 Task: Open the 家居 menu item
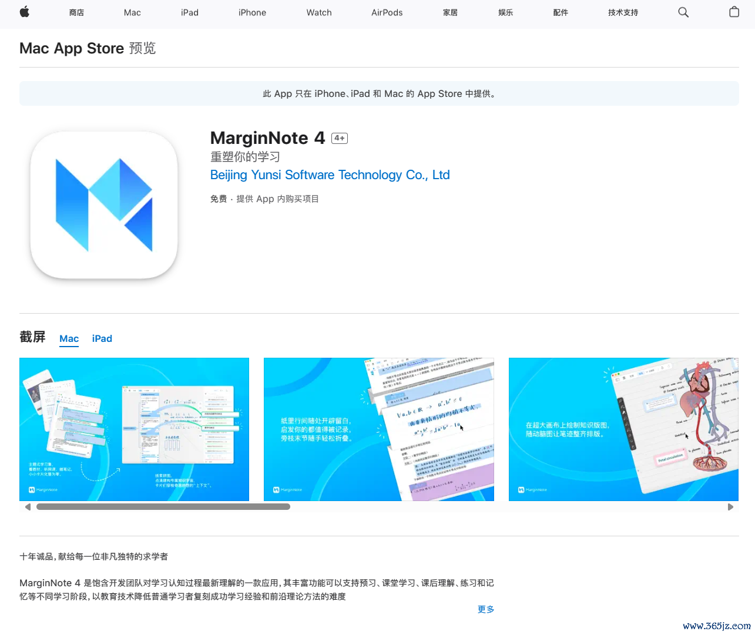click(x=450, y=12)
